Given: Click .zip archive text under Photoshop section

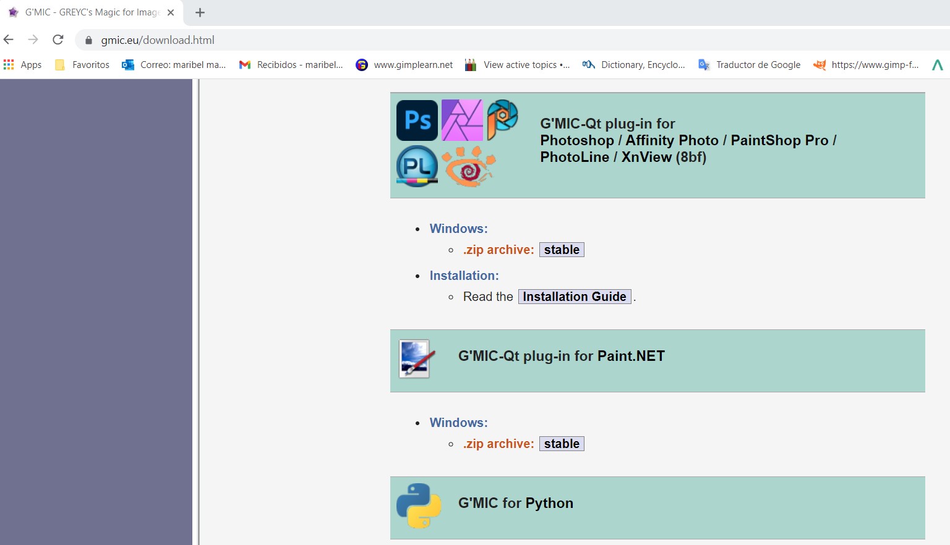Looking at the screenshot, I should pos(499,250).
